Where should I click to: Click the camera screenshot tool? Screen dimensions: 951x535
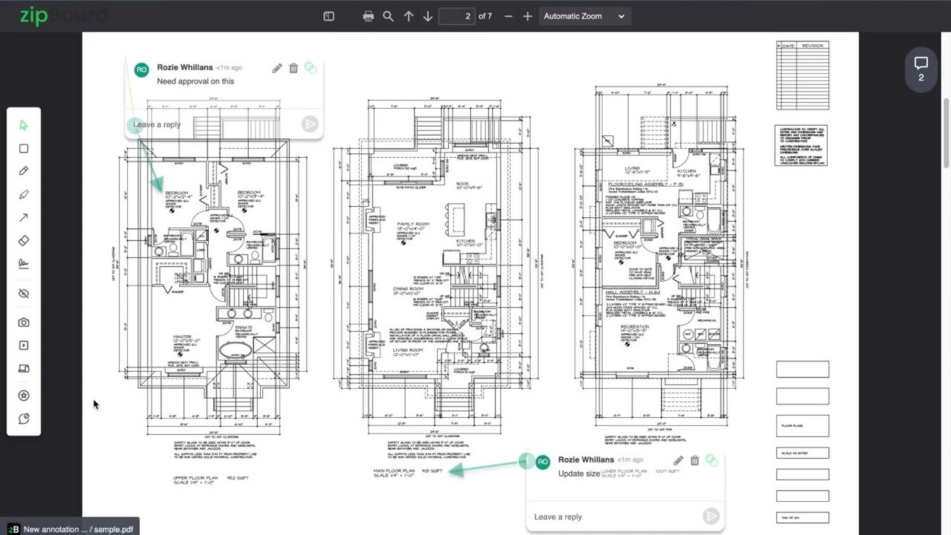(23, 323)
